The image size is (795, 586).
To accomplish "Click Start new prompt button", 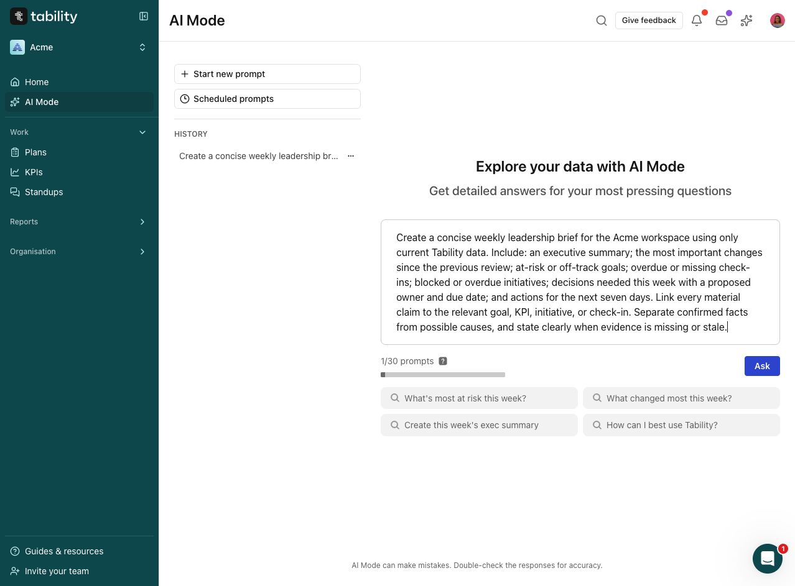I will (x=267, y=74).
